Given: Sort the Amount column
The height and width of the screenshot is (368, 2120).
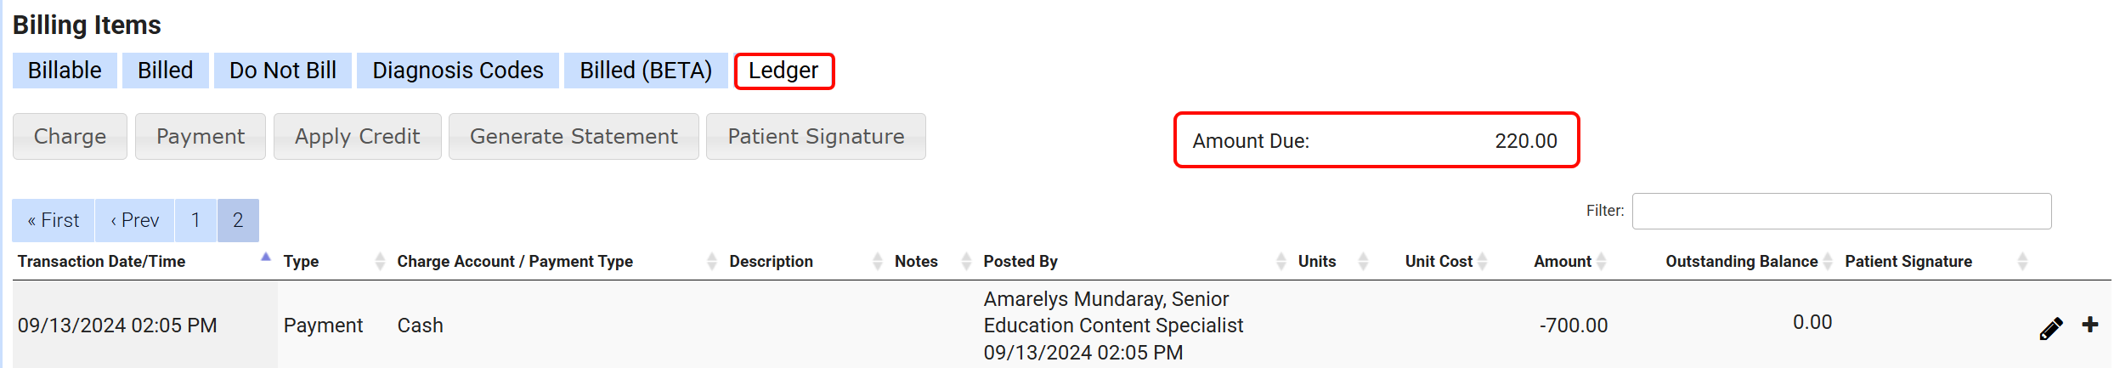Looking at the screenshot, I should (x=1601, y=262).
